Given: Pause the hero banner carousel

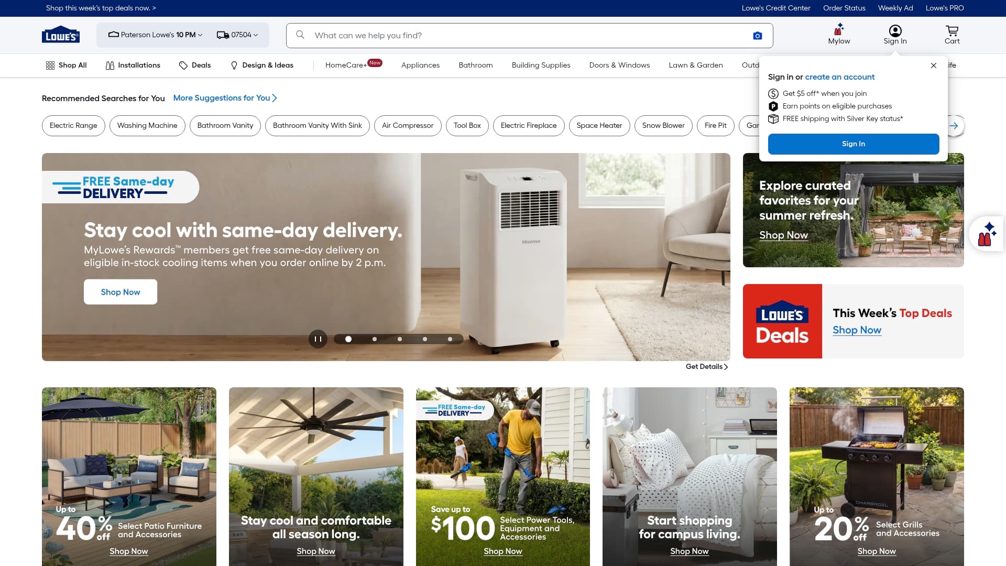Looking at the screenshot, I should click(318, 339).
